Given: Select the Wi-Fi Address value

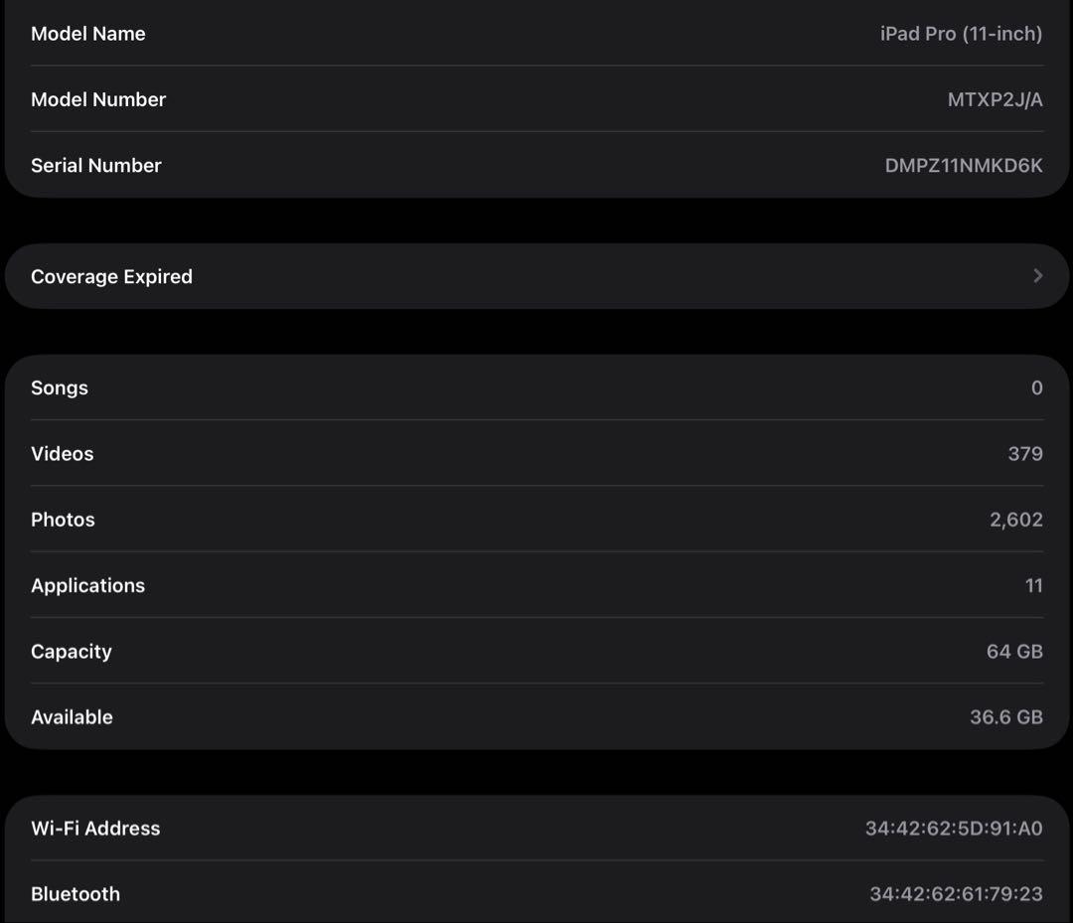Looking at the screenshot, I should 954,829.
